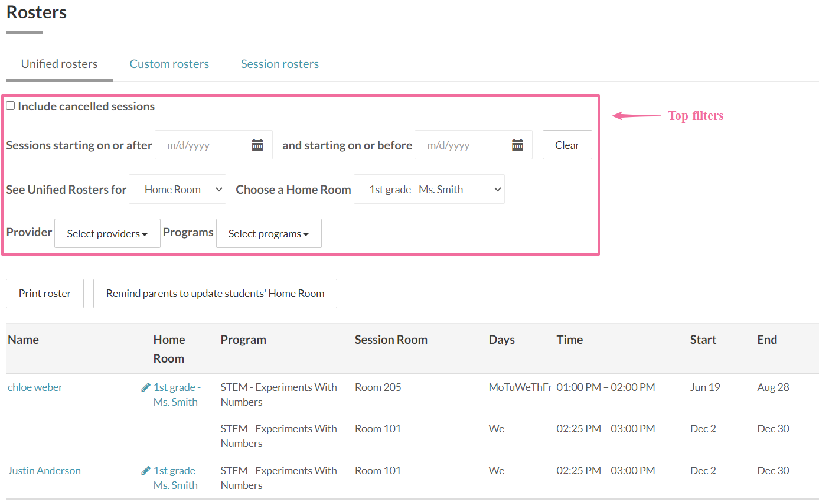This screenshot has height=502, width=819.
Task: Click pencil icon beside Justin Anderson's Home Room
Action: coord(146,471)
